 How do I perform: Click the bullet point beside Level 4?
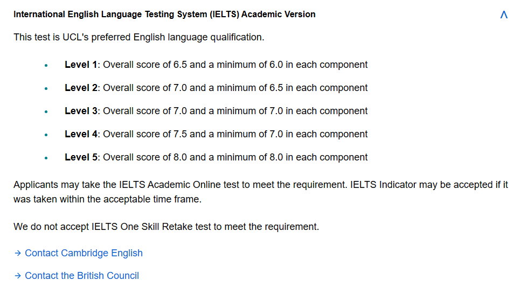pyautogui.click(x=46, y=135)
